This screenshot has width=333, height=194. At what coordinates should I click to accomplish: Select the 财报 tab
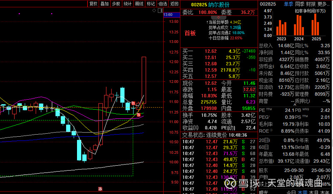(x=311, y=4)
